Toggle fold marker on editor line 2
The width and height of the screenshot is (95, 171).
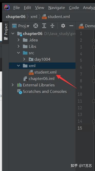click(93, 41)
